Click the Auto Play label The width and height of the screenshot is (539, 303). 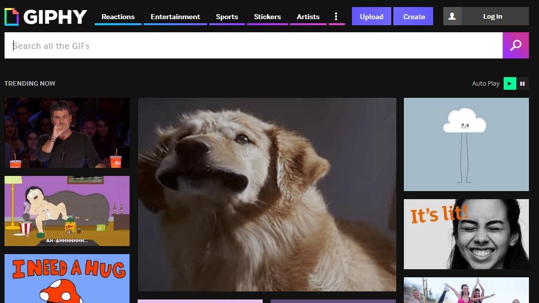tap(486, 84)
